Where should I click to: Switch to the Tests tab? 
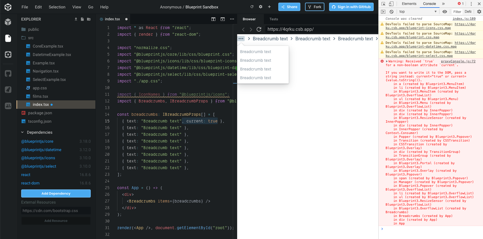(274, 19)
